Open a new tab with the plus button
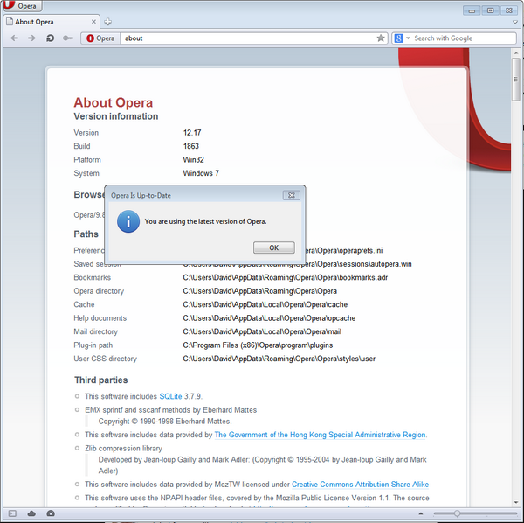Viewport: 524px width, 523px height. coord(107,22)
